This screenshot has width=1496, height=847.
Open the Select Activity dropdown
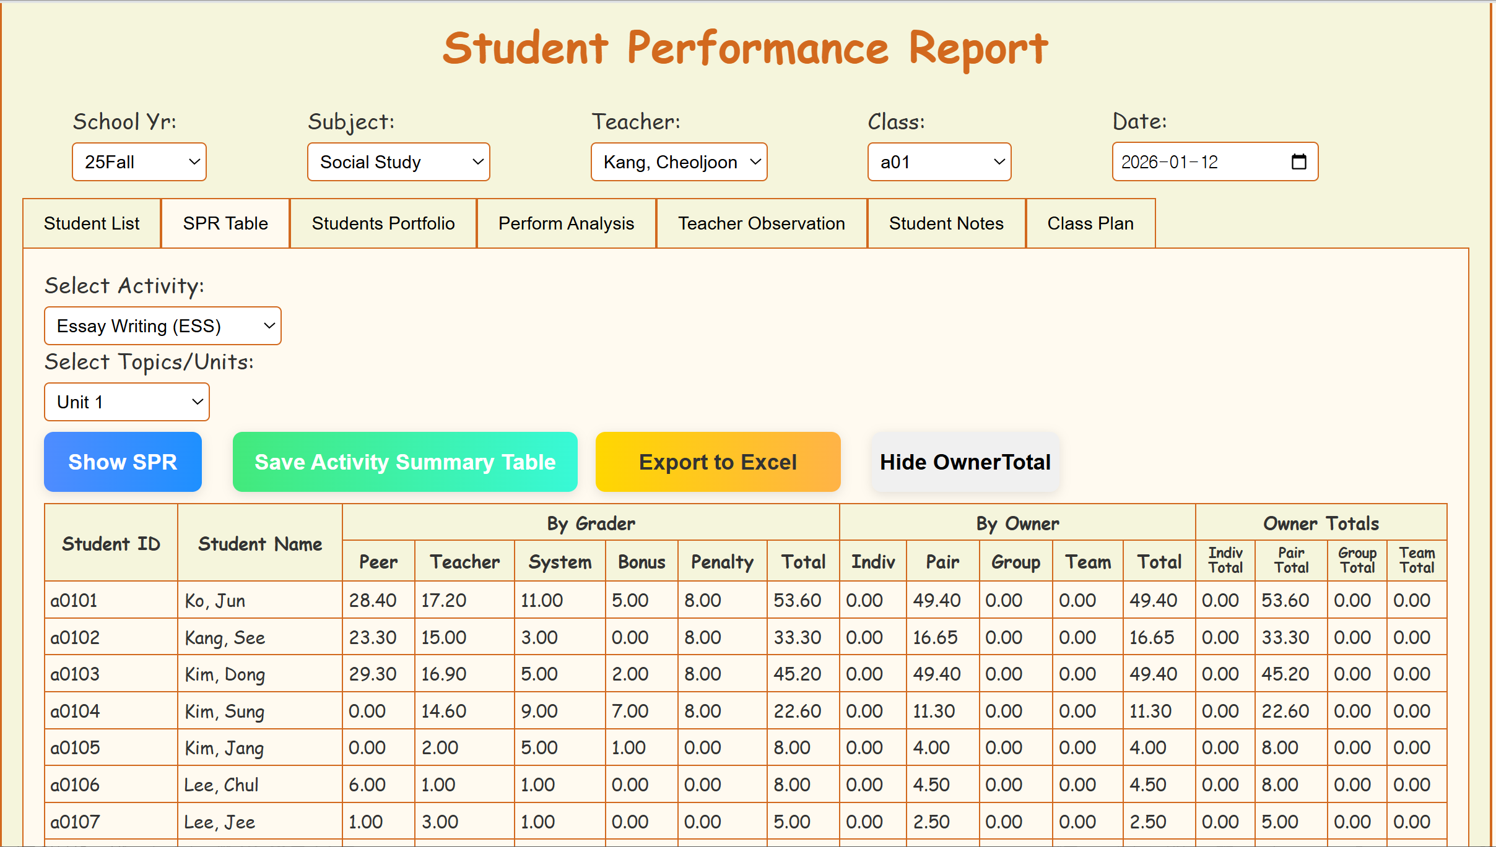click(x=162, y=326)
